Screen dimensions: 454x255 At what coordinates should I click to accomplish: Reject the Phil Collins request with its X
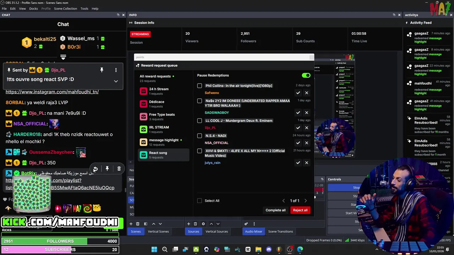306,93
